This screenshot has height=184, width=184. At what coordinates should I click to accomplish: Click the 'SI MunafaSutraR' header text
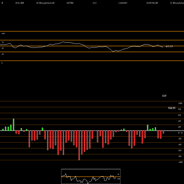(45, 3)
